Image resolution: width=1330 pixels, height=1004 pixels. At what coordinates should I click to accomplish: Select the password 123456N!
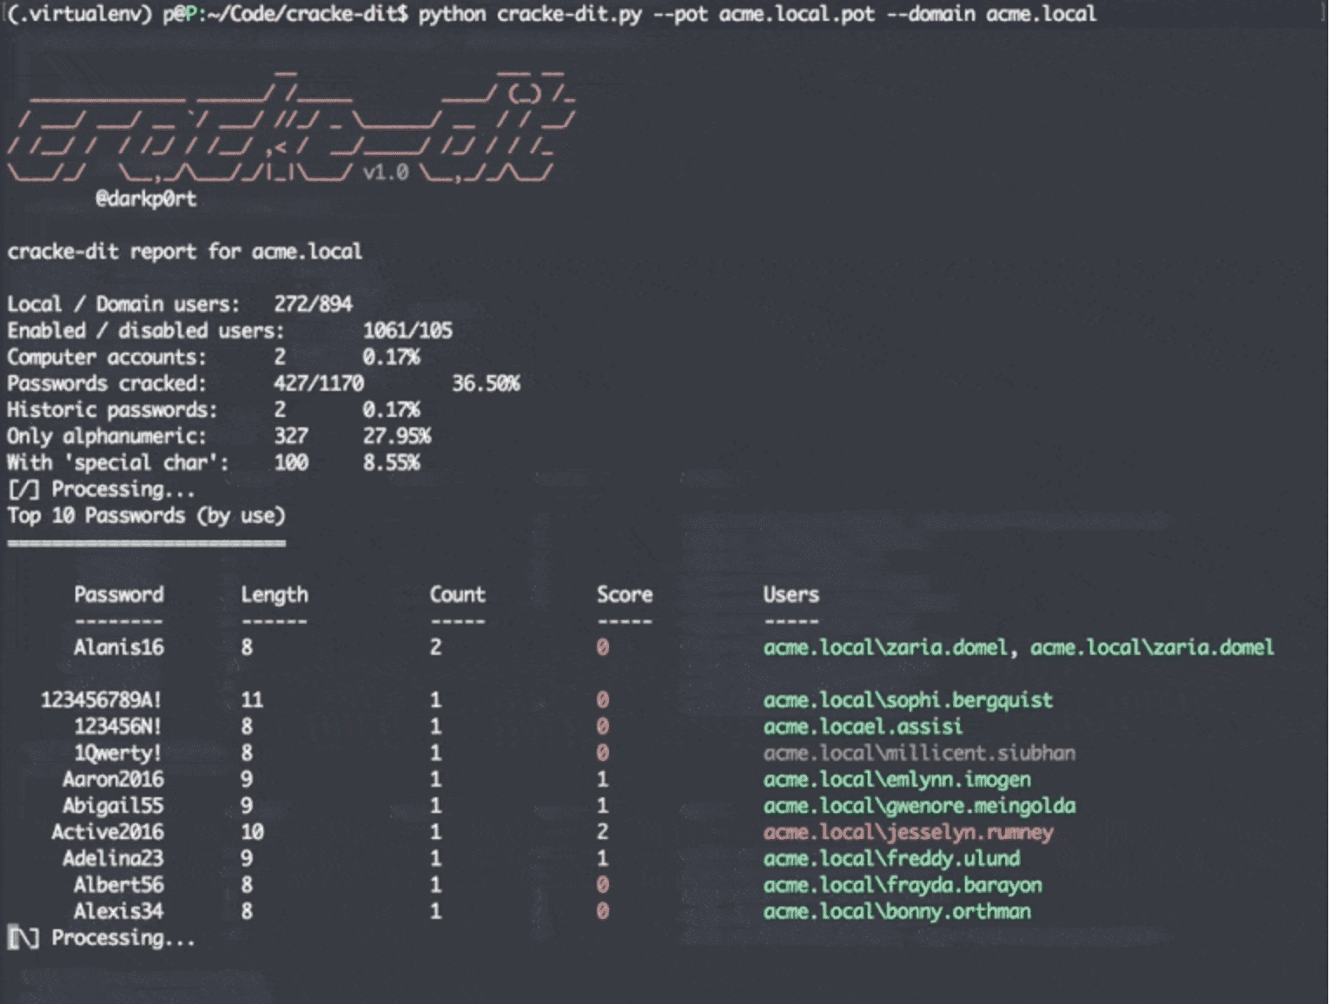pyautogui.click(x=118, y=727)
